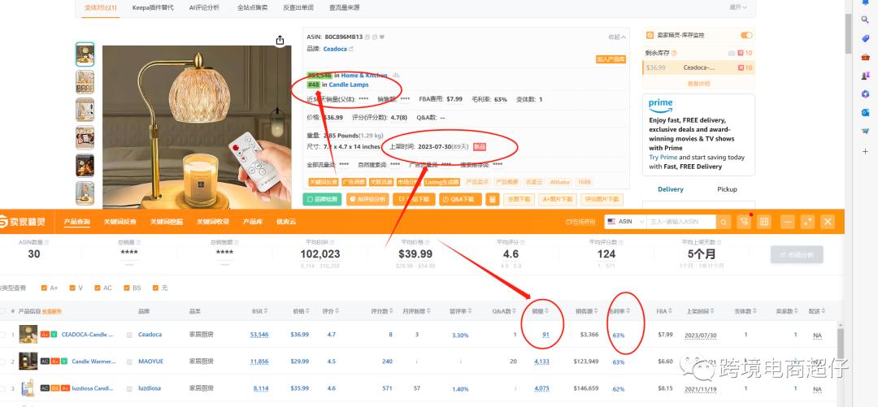Click the info icon beside 平均BSR

[x=333, y=242]
